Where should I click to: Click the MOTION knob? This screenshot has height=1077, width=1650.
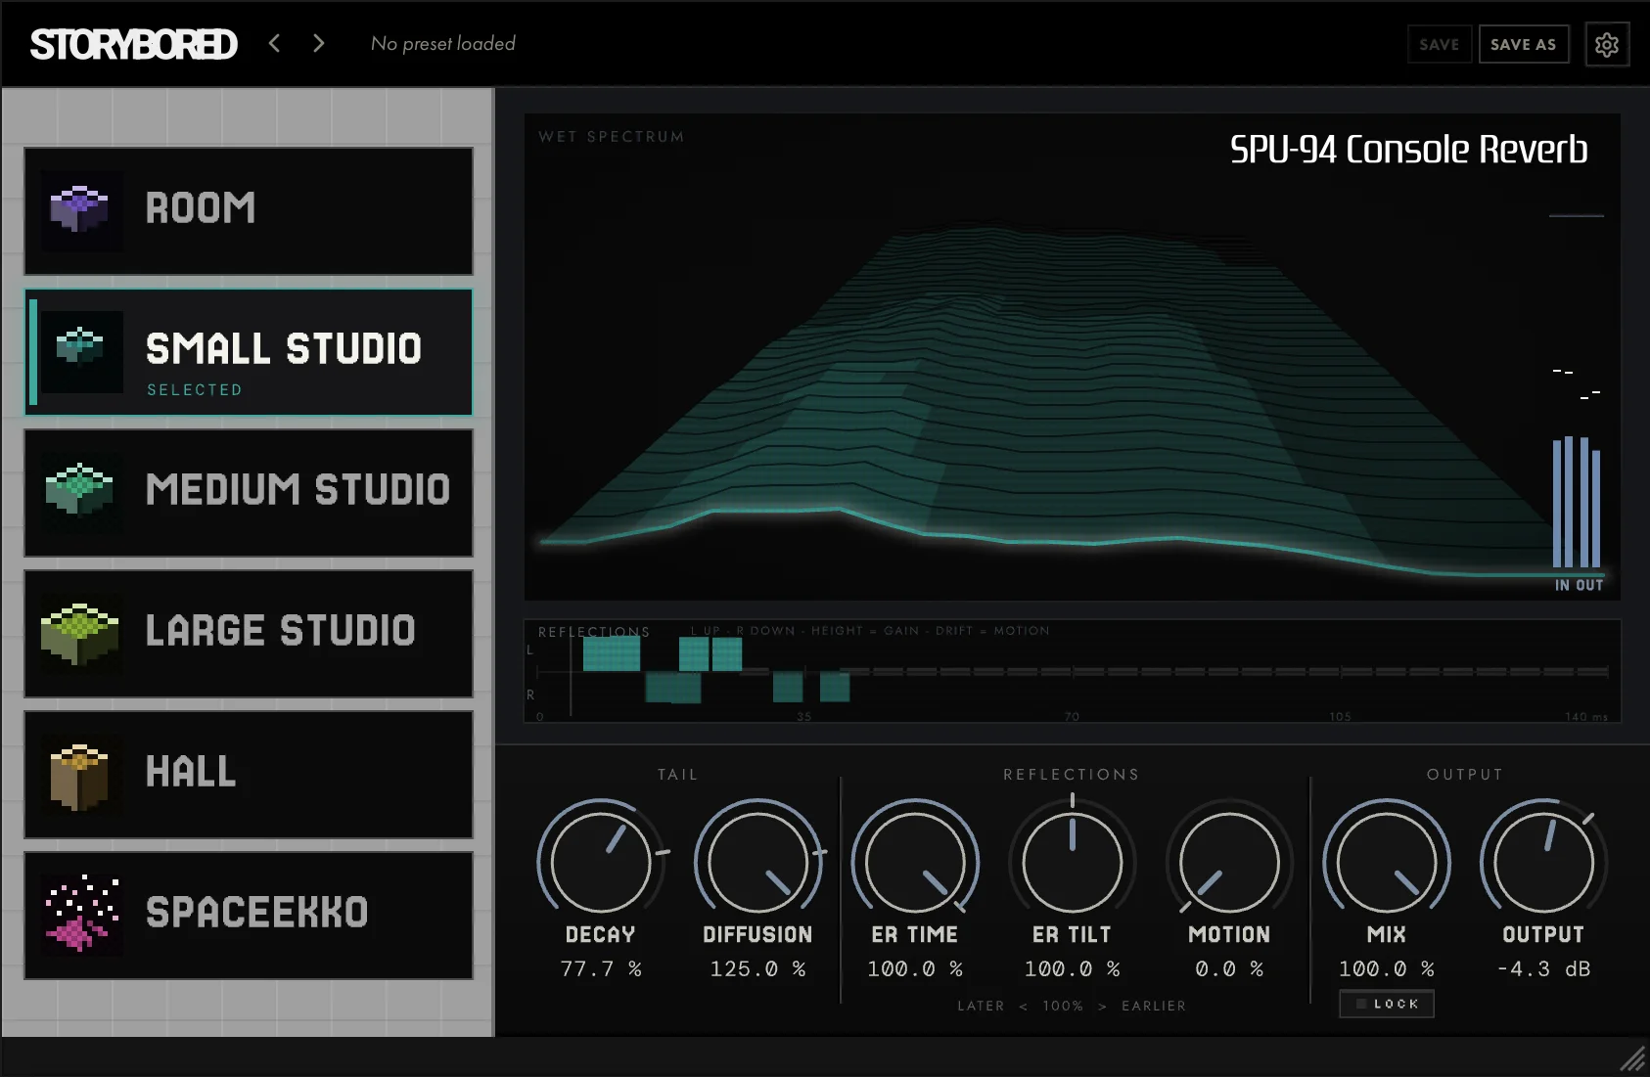click(1229, 863)
